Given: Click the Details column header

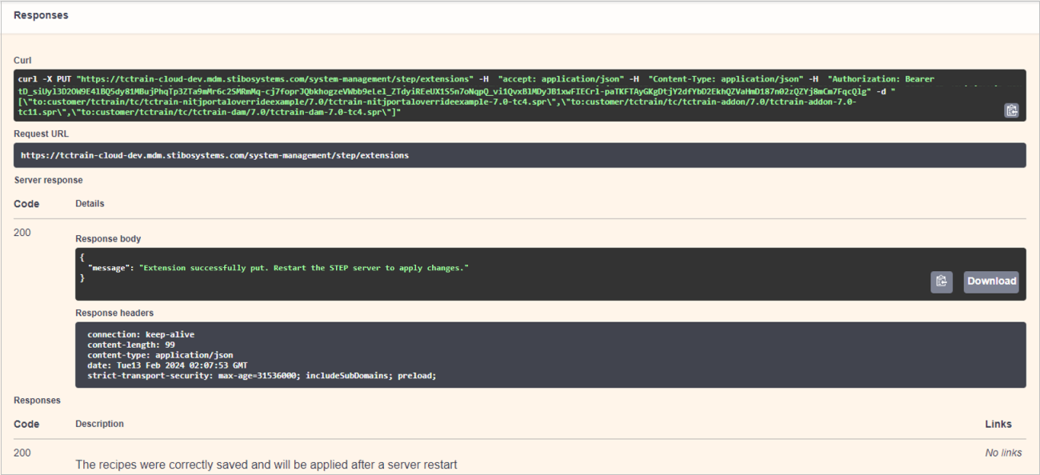Looking at the screenshot, I should click(x=90, y=204).
